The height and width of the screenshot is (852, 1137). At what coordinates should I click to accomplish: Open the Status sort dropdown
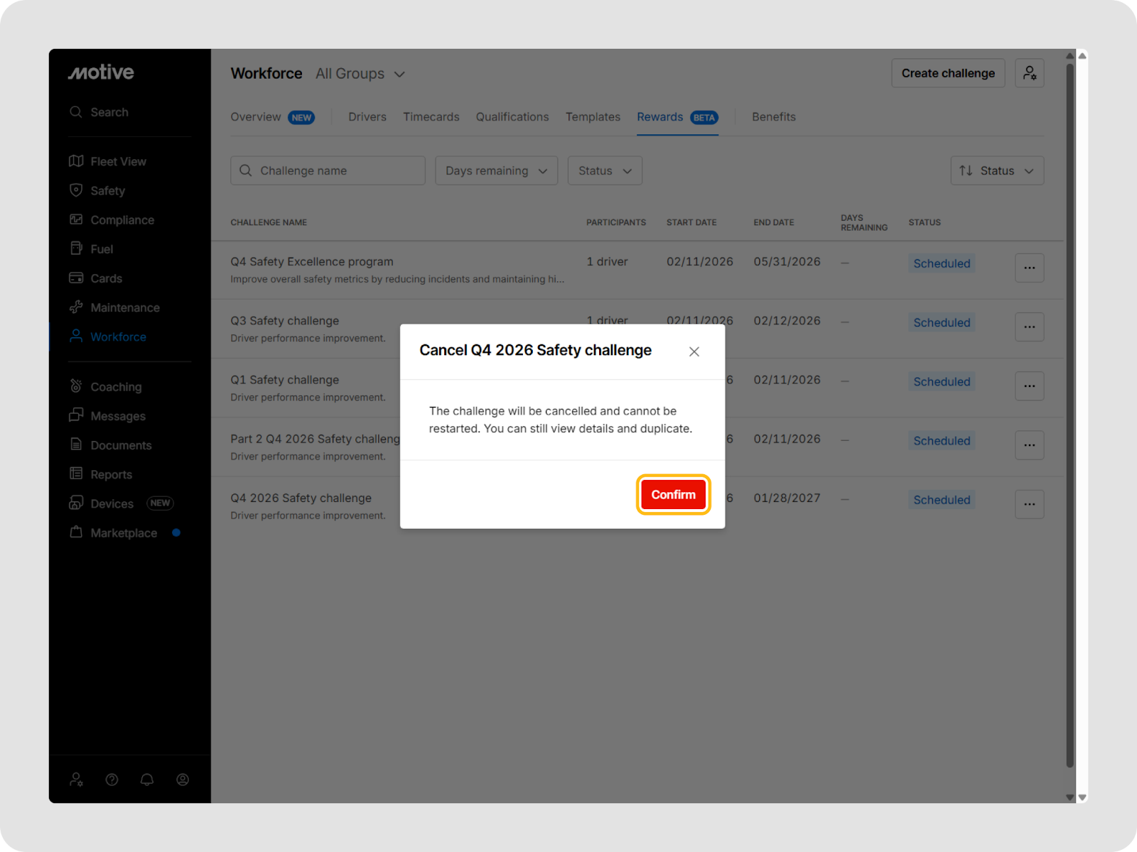(x=997, y=171)
